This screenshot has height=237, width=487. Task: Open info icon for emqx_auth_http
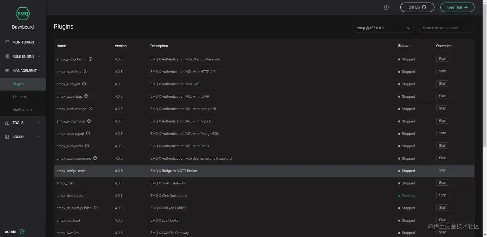pyautogui.click(x=86, y=71)
